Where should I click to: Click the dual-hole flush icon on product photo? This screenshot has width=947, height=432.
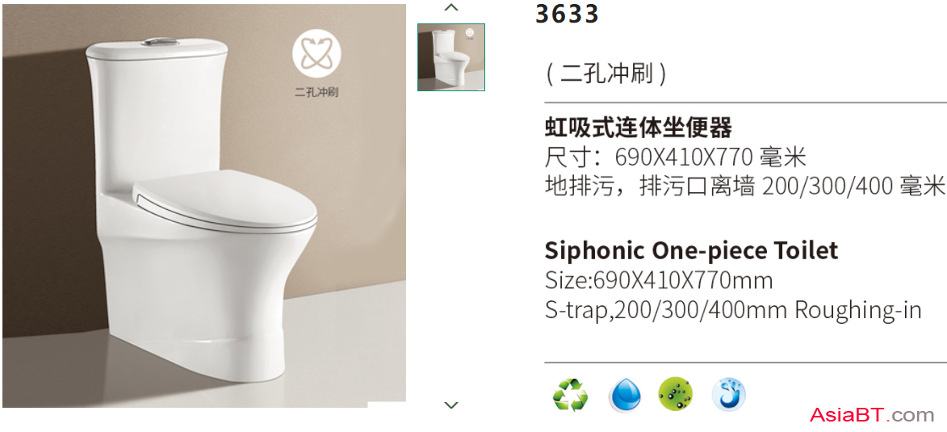coord(316,54)
